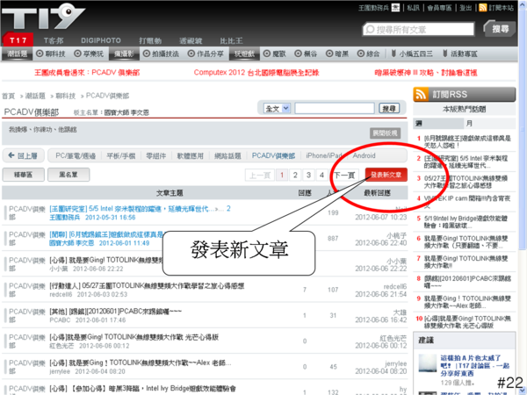Click 私訊 in the top user bar
The width and height of the screenshot is (527, 395).
point(413,7)
